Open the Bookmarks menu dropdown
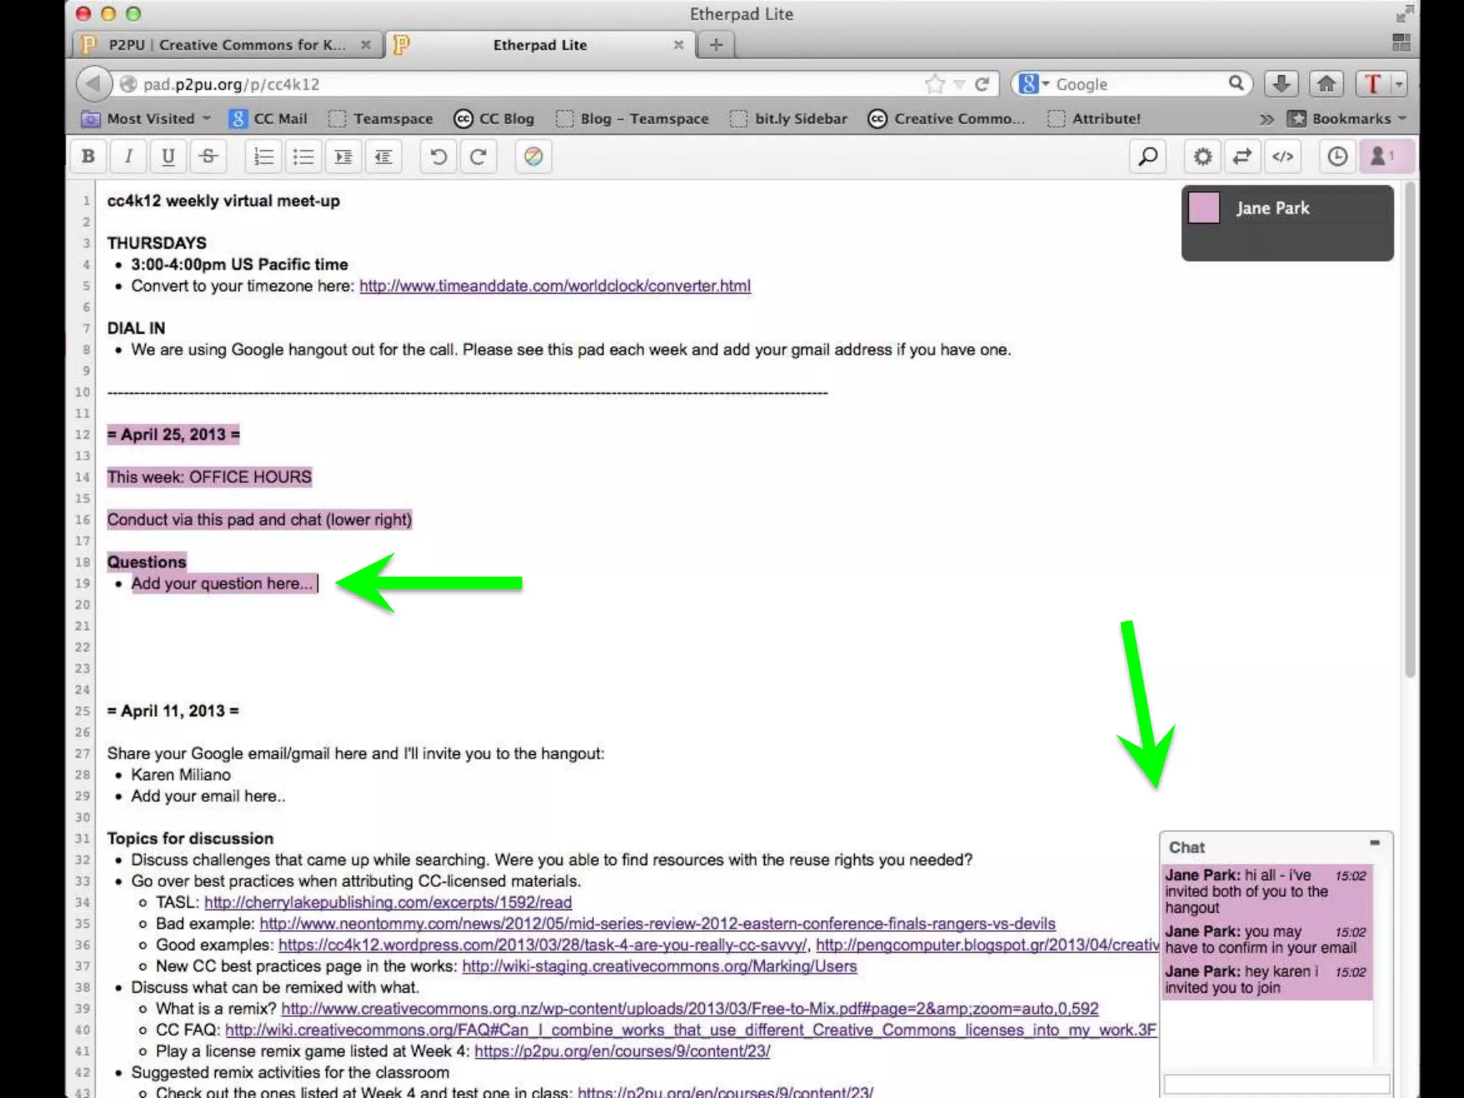 [1350, 119]
